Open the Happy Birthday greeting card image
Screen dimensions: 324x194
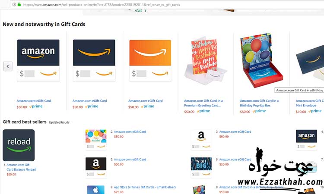tap(205, 60)
